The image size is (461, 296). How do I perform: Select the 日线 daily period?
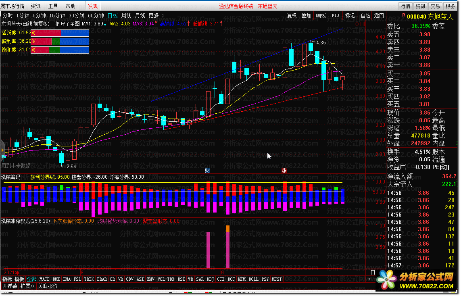(x=113, y=15)
